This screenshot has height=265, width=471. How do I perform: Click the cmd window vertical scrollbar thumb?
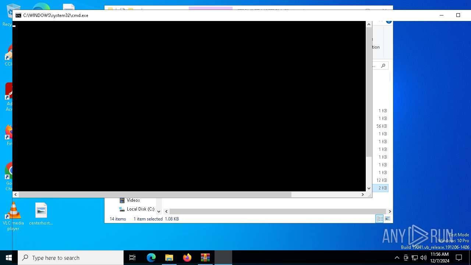pos(369,92)
